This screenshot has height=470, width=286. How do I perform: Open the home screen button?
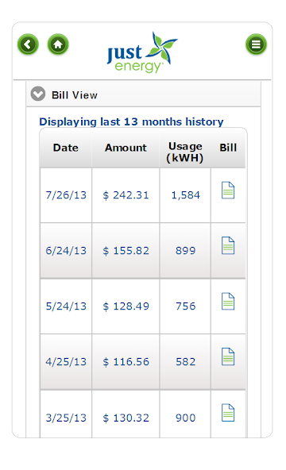(58, 44)
